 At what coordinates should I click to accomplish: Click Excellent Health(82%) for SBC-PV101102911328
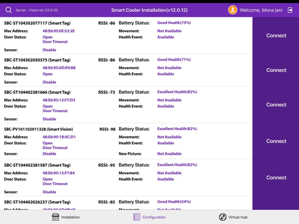coord(177,129)
